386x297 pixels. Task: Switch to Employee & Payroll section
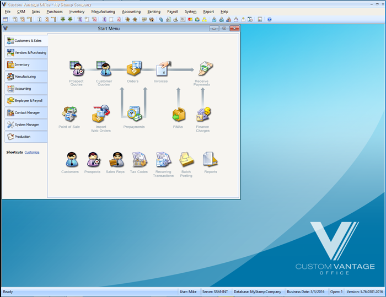point(26,101)
